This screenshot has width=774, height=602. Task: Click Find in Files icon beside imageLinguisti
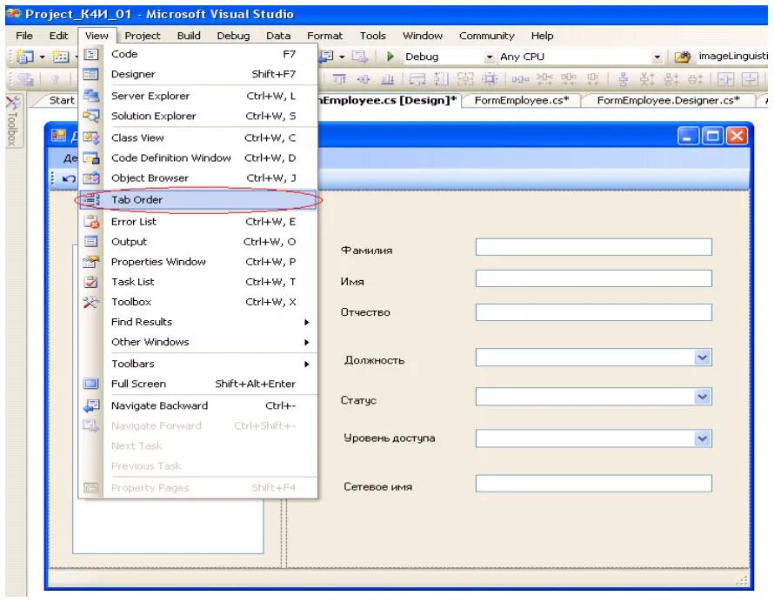(683, 57)
